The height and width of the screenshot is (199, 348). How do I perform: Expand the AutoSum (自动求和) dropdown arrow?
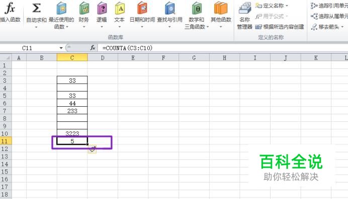point(36,27)
